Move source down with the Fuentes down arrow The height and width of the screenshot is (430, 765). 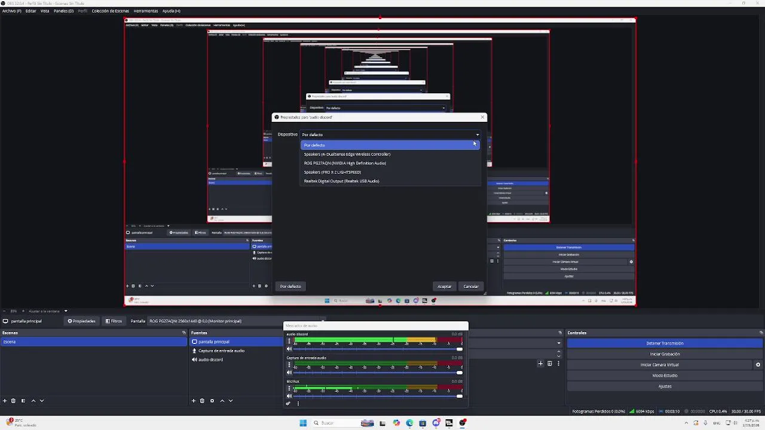pos(231,401)
